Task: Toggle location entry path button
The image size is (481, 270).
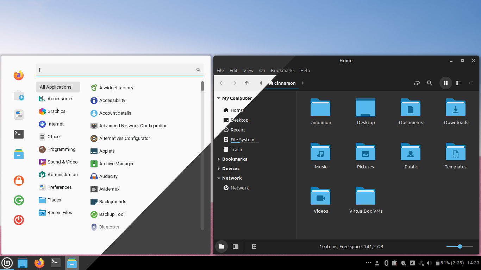Action: (x=417, y=83)
